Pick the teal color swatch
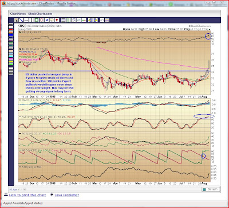The width and height of the screenshot is (229, 208). (11, 45)
